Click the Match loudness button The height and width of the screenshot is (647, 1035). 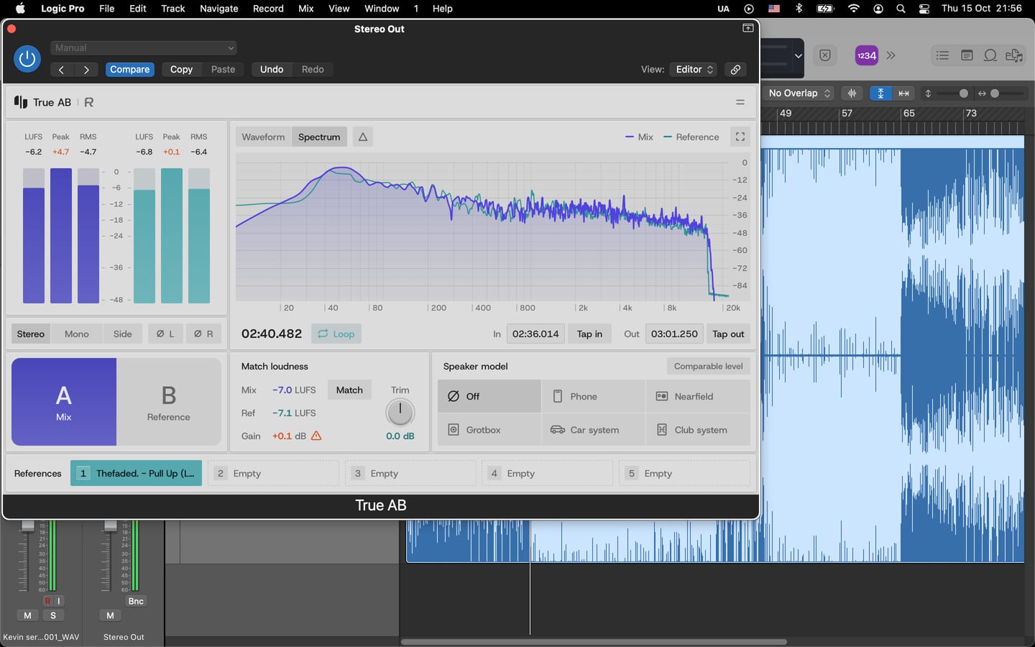point(349,390)
